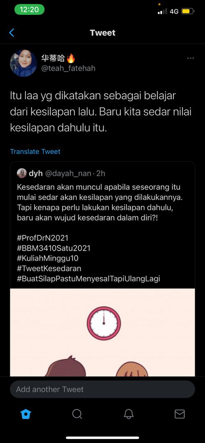Open the #KuliahMinggu10 hashtag

point(48,258)
